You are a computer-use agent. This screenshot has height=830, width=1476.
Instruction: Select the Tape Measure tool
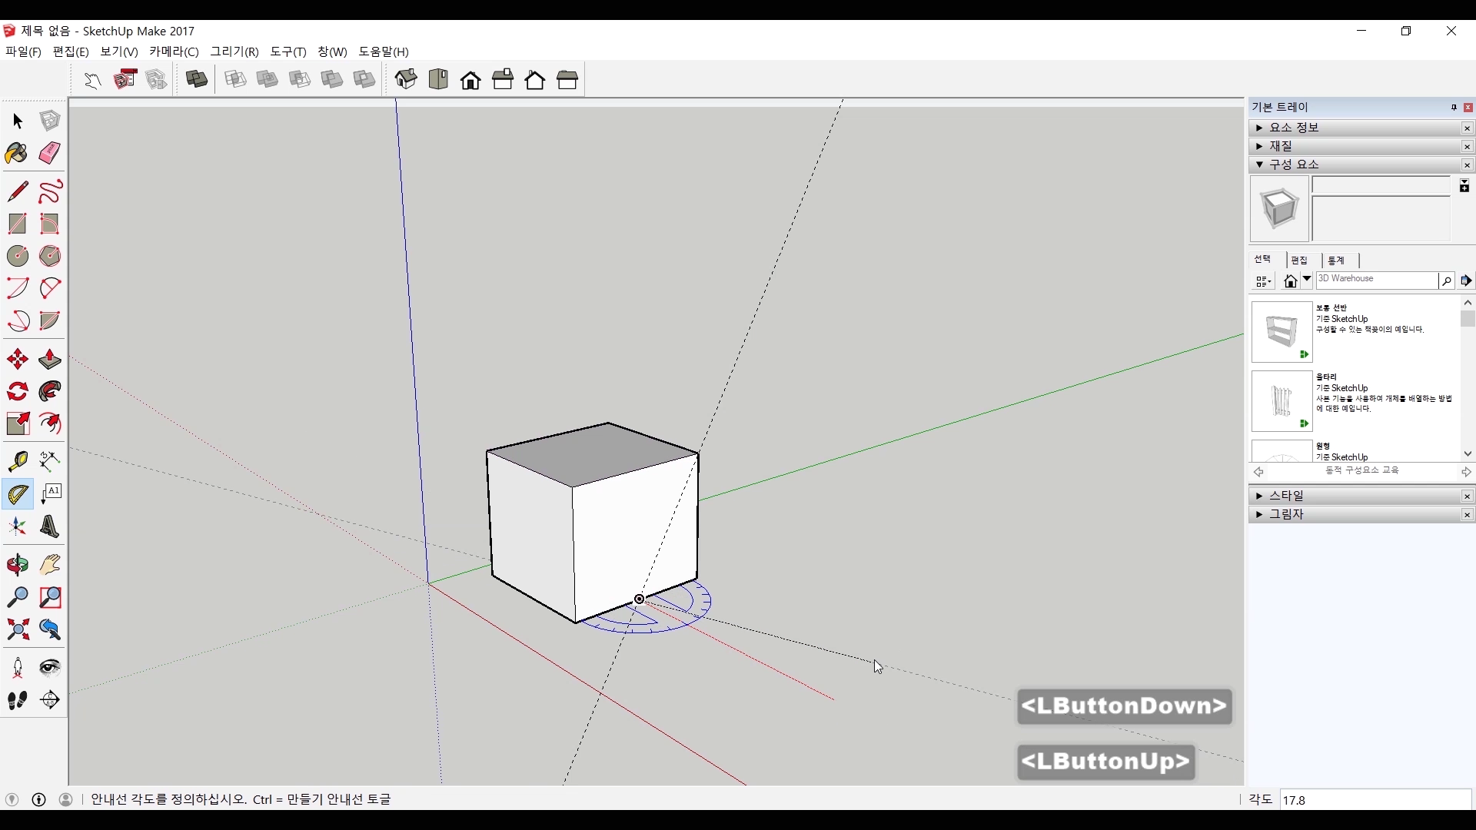17,460
